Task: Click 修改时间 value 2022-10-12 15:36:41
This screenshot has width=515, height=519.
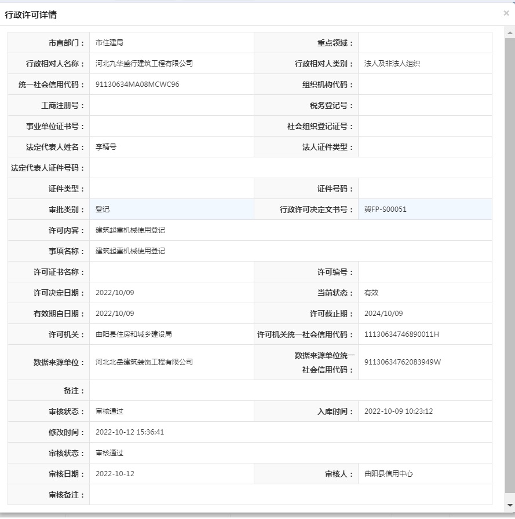Action: click(130, 432)
